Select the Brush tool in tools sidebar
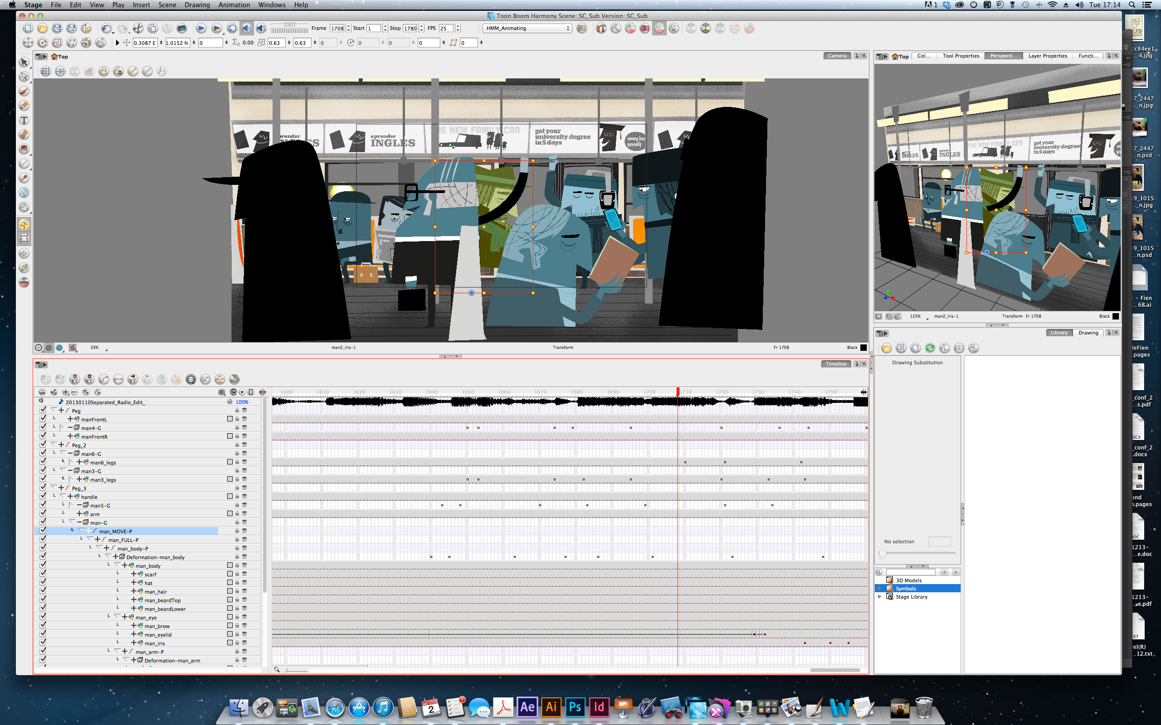Image resolution: width=1161 pixels, height=725 pixels. (24, 91)
